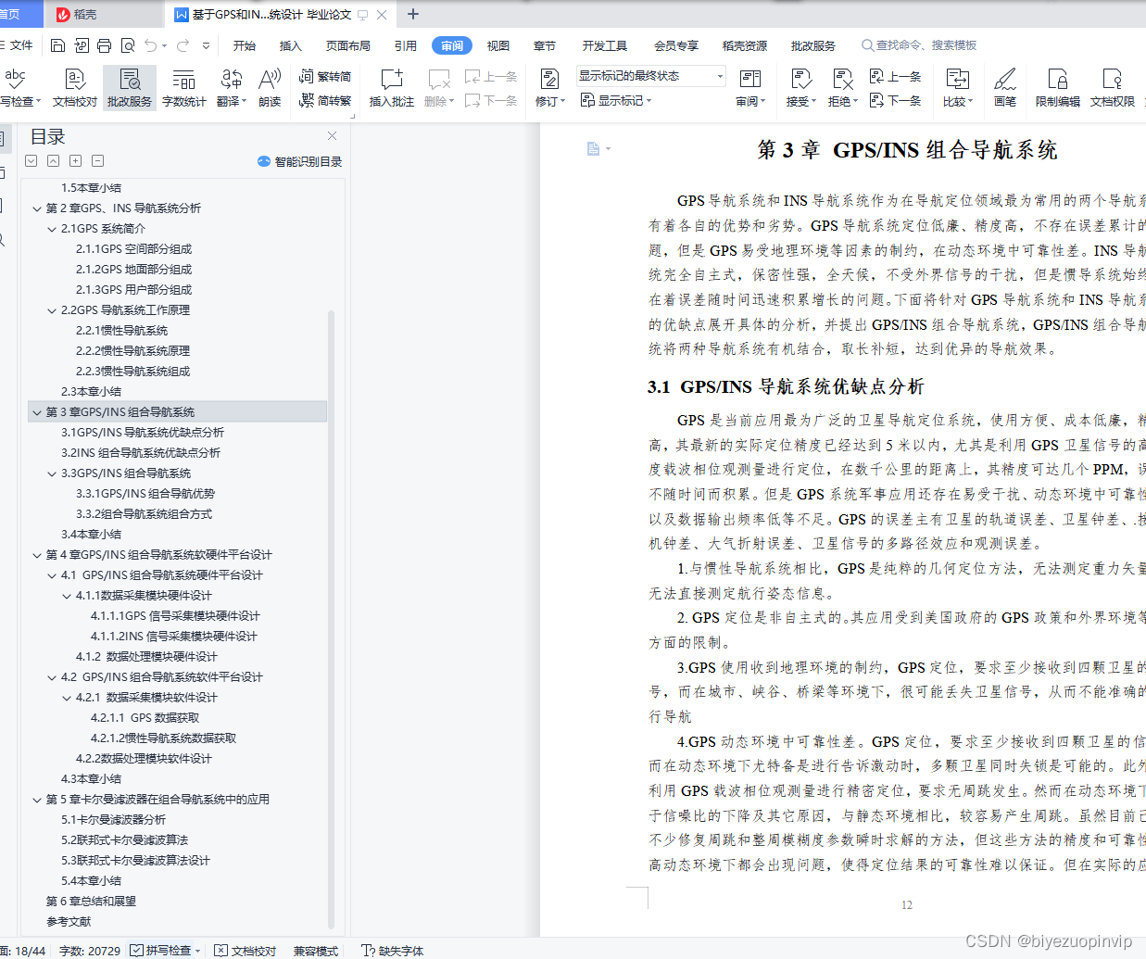Collapse the 第4章 outline node
Screen dimensions: 1146x959
coord(39,554)
